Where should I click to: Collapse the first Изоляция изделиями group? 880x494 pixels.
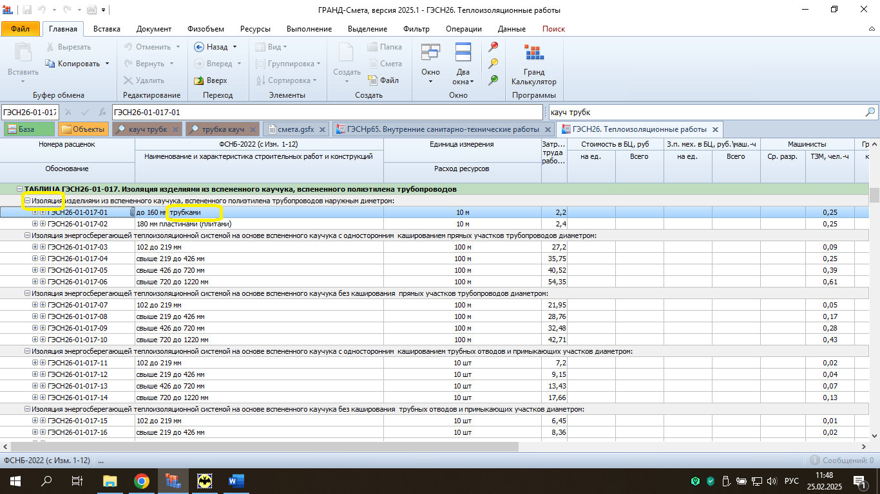(x=27, y=201)
